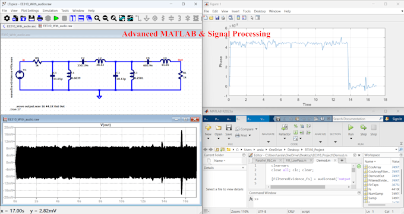The height and width of the screenshot is (214, 404).
Task: Click MATLAB Run button
Action: pyautogui.click(x=351, y=130)
